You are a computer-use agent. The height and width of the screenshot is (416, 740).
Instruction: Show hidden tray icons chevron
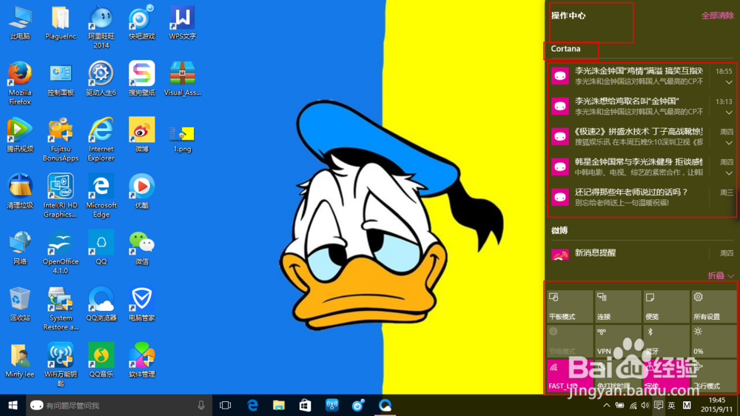607,405
